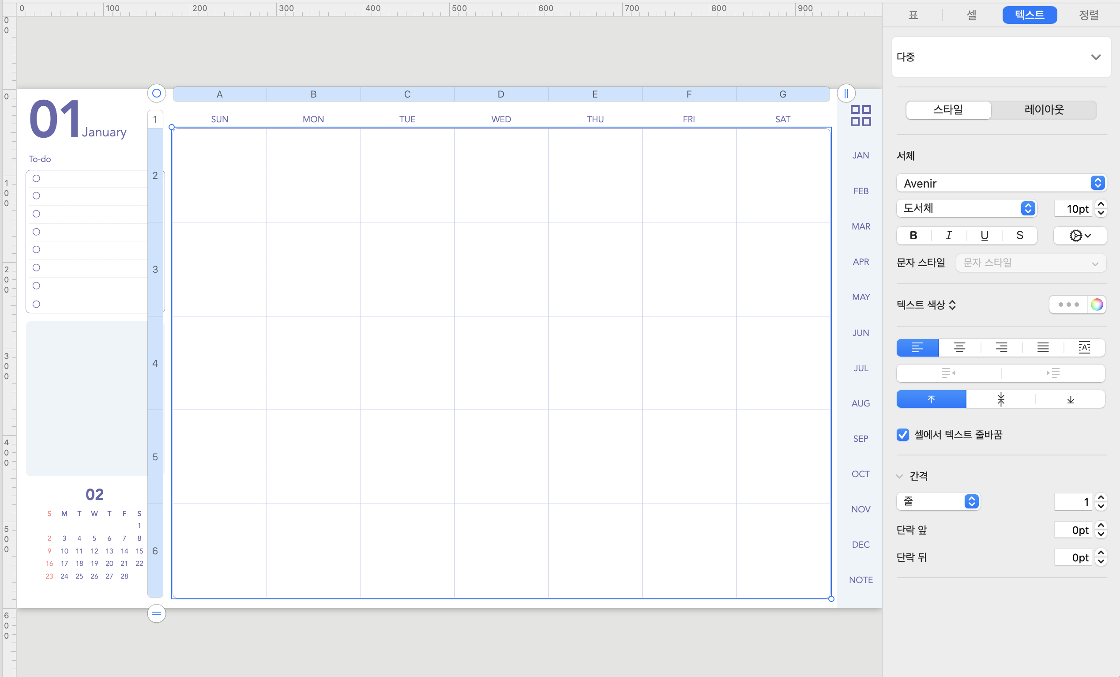Select column A header
1120x677 pixels.
point(220,94)
